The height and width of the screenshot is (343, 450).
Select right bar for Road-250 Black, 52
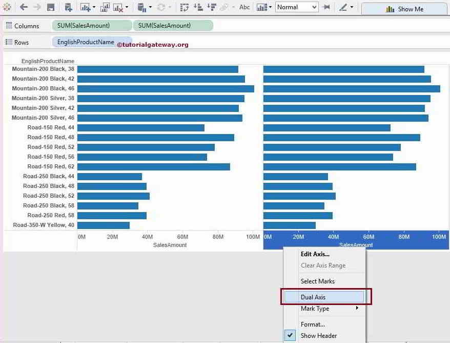299,196
